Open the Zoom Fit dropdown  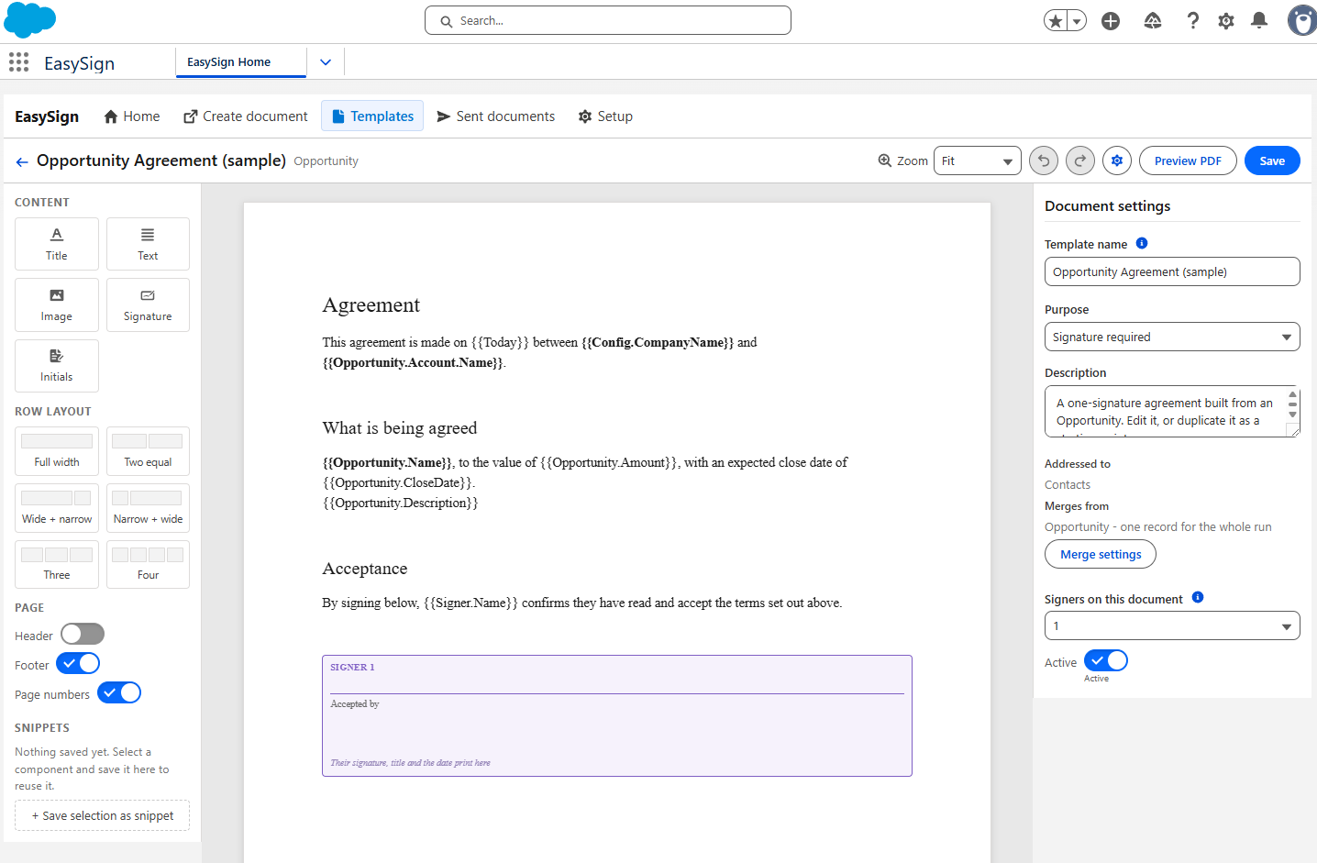[978, 160]
